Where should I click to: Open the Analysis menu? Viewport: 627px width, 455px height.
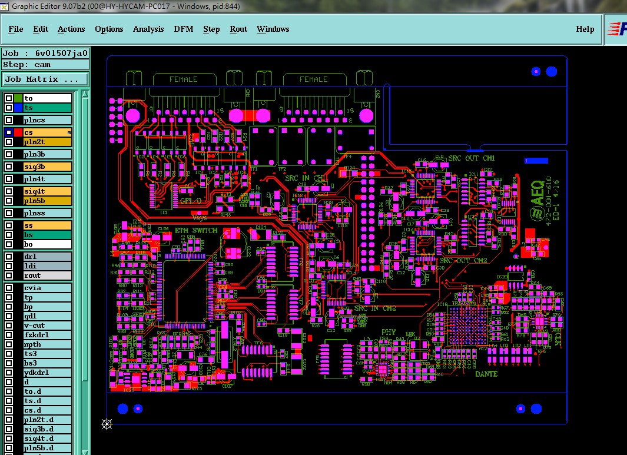148,29
